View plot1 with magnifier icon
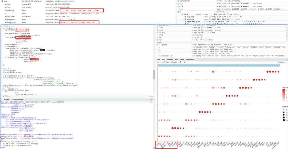 tap(287, 28)
